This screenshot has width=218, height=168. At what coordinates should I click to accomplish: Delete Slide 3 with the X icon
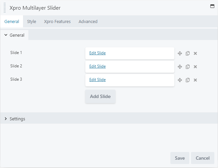pyautogui.click(x=195, y=80)
